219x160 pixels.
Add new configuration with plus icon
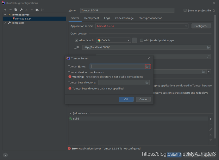[5, 10]
